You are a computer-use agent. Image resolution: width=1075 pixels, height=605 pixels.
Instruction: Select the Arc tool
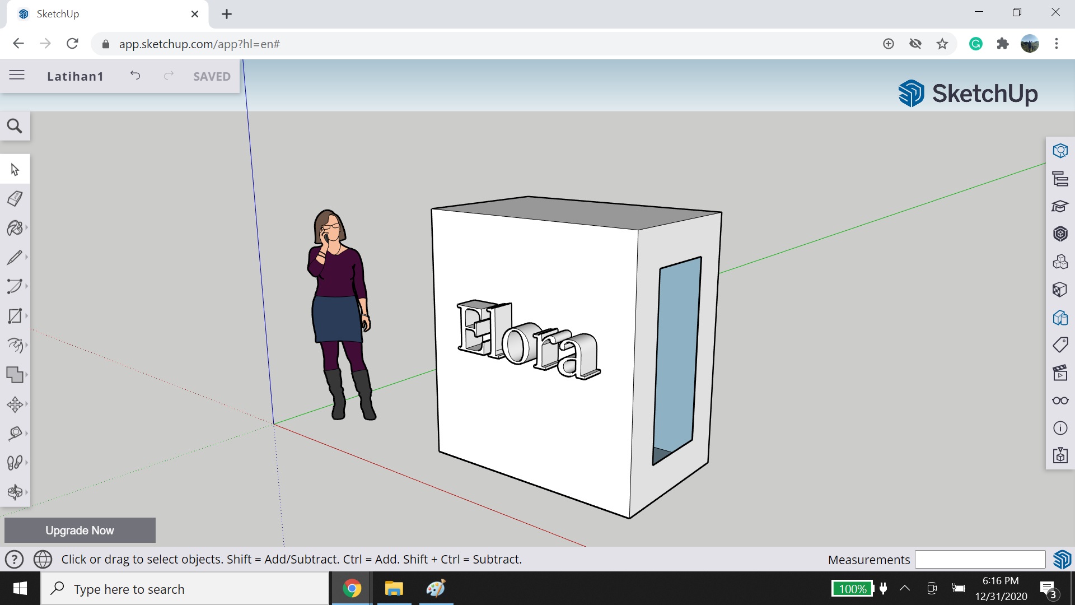(14, 286)
